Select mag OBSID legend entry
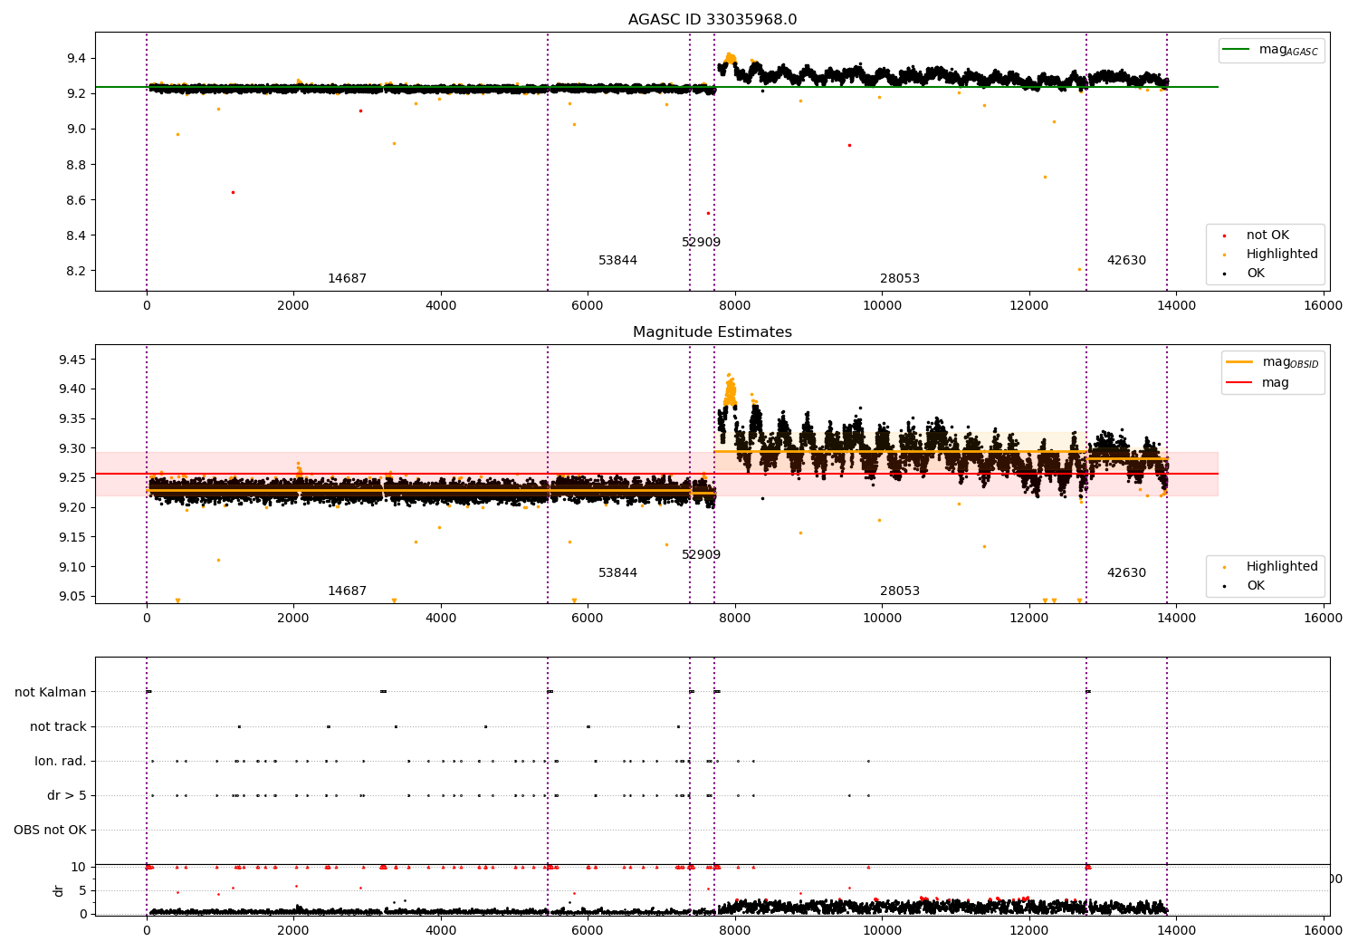Viewport: 1358px width, 951px height. point(1273,362)
